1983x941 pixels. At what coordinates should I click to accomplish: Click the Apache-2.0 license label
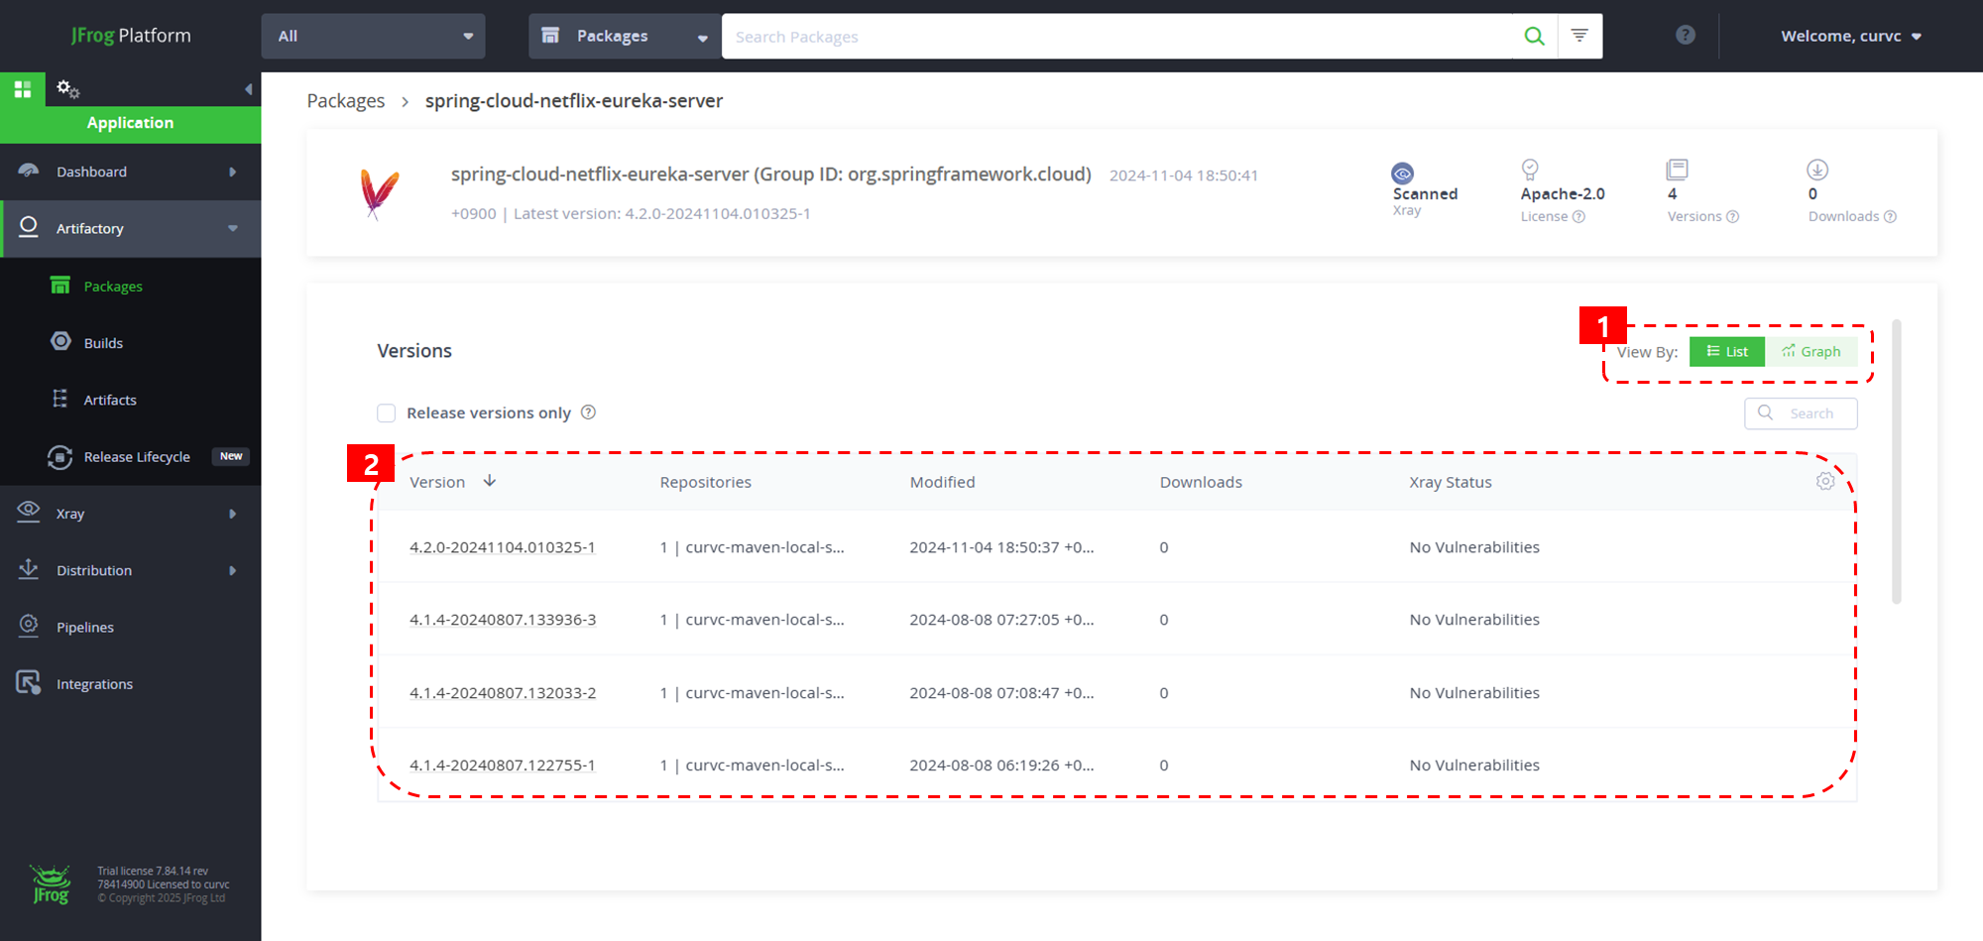[1563, 194]
